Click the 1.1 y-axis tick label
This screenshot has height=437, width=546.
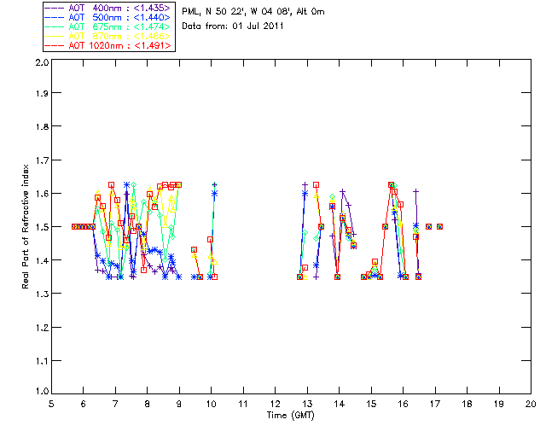tap(42, 361)
